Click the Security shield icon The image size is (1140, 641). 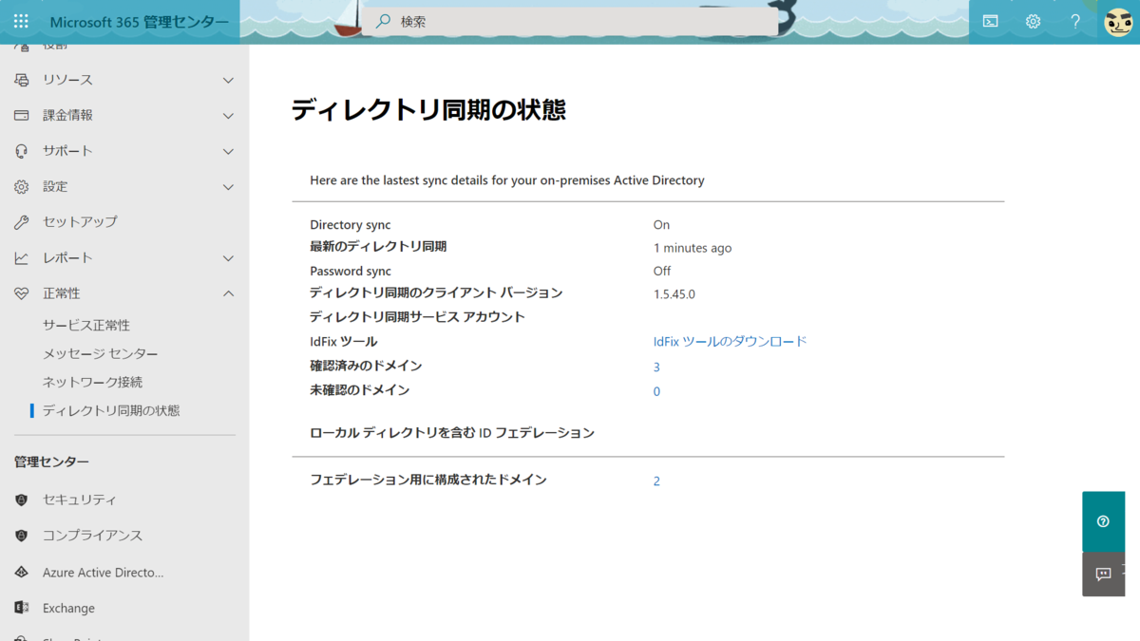click(x=21, y=500)
